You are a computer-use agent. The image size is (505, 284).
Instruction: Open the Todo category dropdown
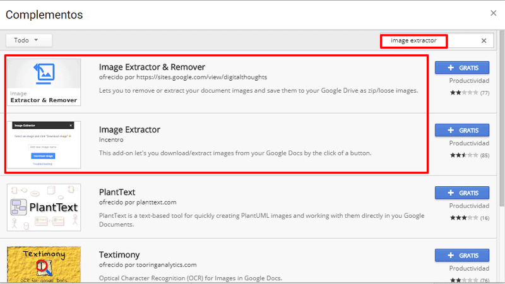(28, 40)
